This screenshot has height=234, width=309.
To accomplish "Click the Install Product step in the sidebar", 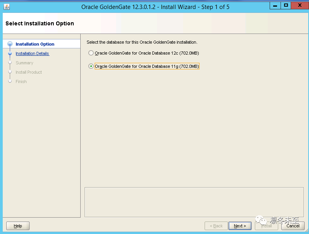I will coord(29,72).
